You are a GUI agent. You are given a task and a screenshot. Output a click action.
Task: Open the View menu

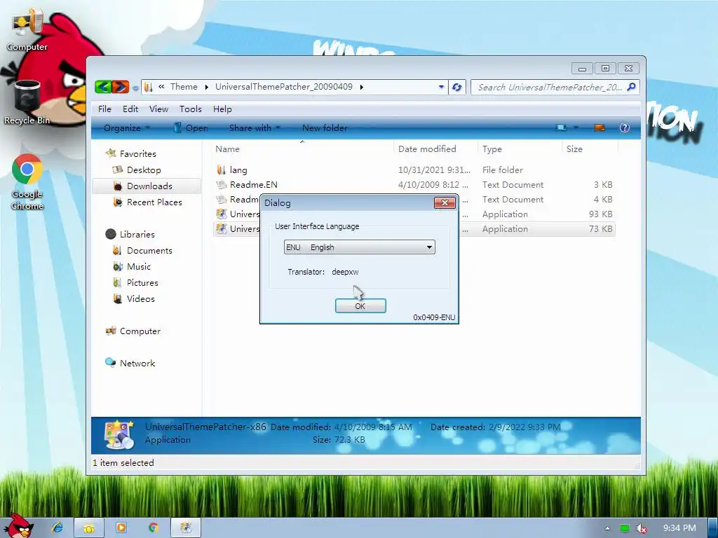tap(158, 109)
